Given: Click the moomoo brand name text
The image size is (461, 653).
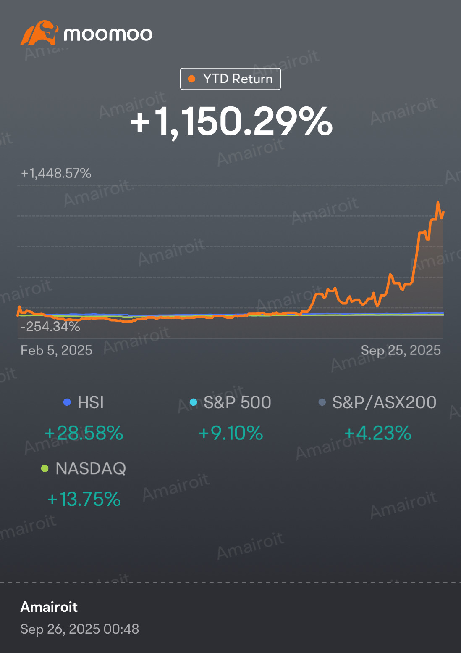Looking at the screenshot, I should coord(108,34).
